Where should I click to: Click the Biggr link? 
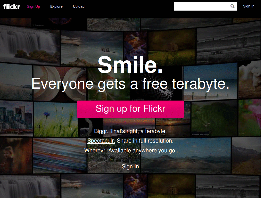[101, 131]
